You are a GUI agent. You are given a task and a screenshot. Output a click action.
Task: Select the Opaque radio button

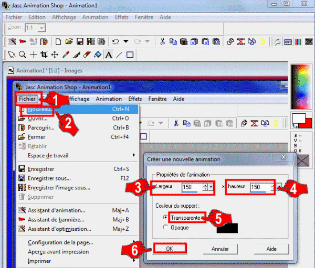click(x=165, y=227)
